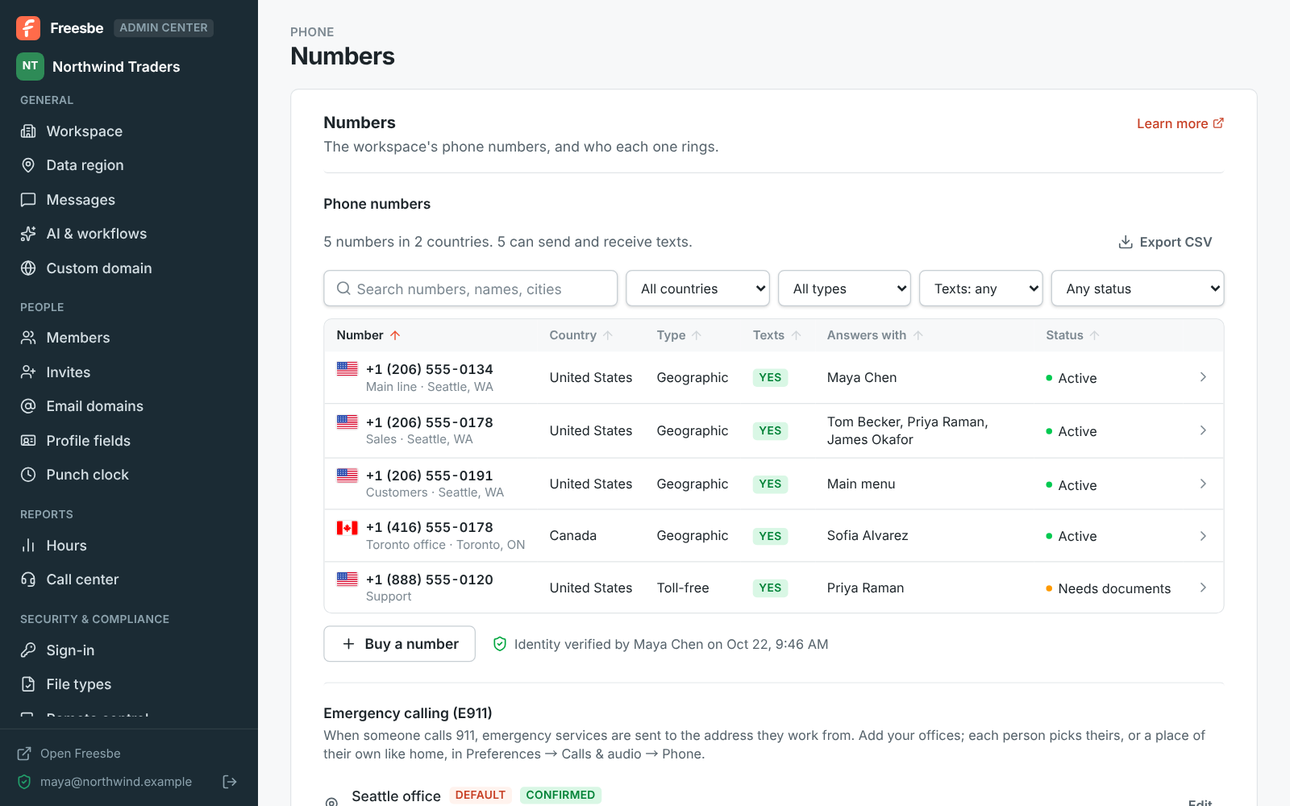Click the Data region pin icon
The image size is (1290, 806).
(x=28, y=165)
